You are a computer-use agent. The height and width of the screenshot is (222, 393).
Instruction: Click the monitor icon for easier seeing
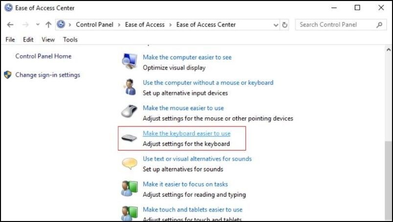pos(130,62)
